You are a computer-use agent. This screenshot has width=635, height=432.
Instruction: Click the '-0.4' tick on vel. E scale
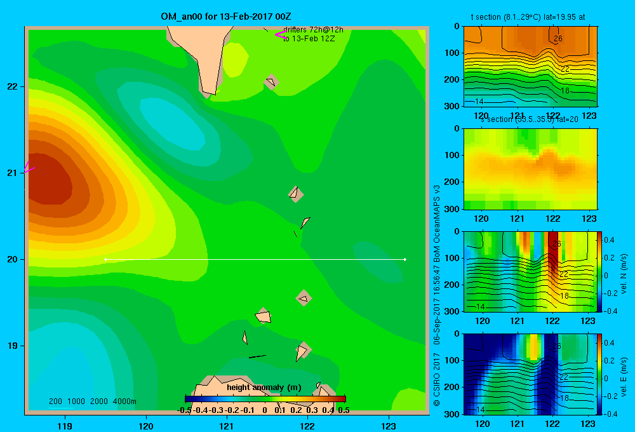pyautogui.click(x=610, y=414)
